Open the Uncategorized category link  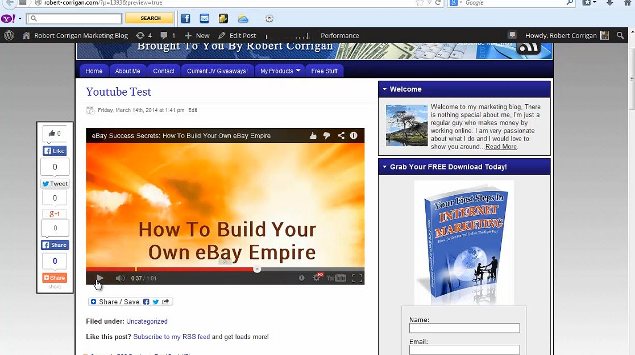(147, 321)
